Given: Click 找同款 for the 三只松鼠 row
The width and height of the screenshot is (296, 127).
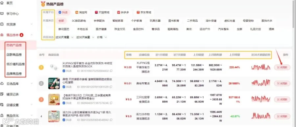Looking at the screenshot, I should coord(282,99).
